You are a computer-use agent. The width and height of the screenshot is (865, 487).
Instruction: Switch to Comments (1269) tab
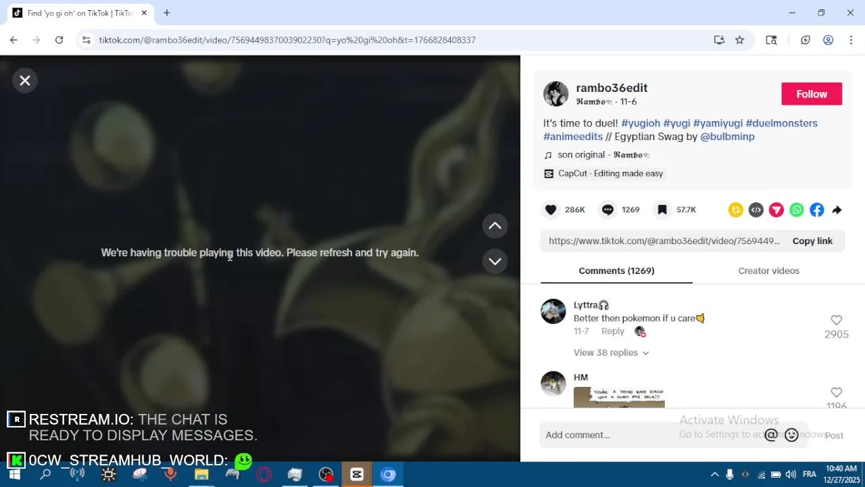(x=616, y=271)
